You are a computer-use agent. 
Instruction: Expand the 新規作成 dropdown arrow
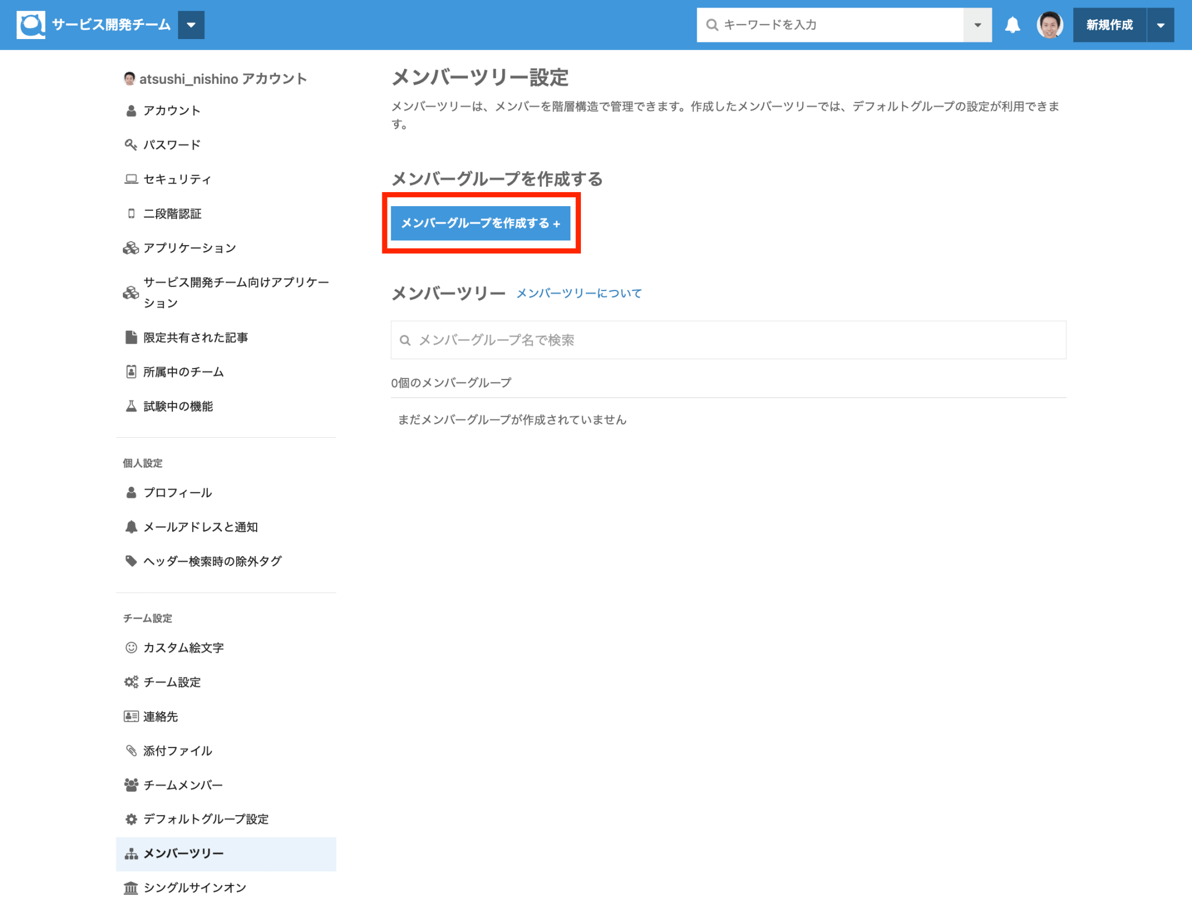coord(1161,25)
